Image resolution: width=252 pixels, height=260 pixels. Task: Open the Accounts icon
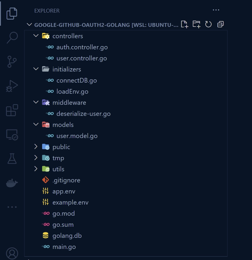(x=12, y=253)
